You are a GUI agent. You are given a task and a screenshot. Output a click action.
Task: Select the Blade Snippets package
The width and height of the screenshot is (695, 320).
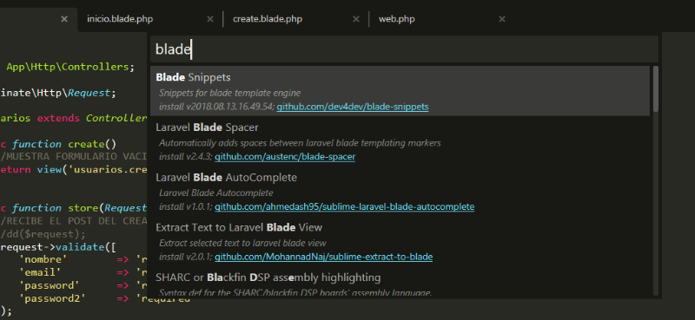pos(400,91)
